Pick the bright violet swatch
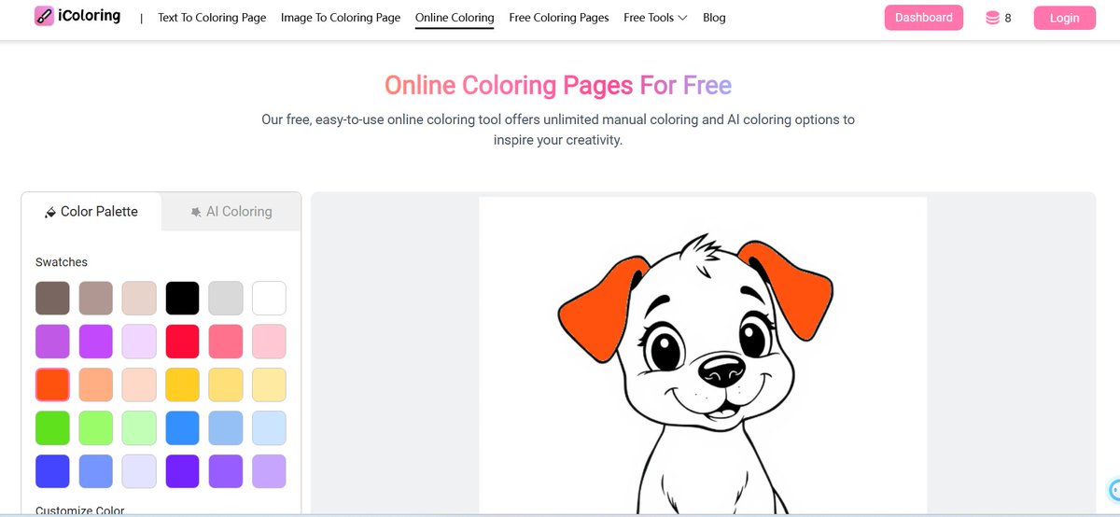The height and width of the screenshot is (517, 1120). (x=96, y=342)
